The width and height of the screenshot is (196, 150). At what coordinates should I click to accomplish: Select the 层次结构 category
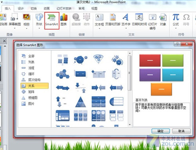coord(34,80)
